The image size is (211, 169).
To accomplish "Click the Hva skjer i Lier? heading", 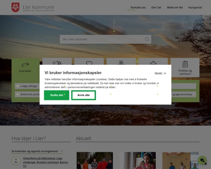I will click(x=29, y=138).
